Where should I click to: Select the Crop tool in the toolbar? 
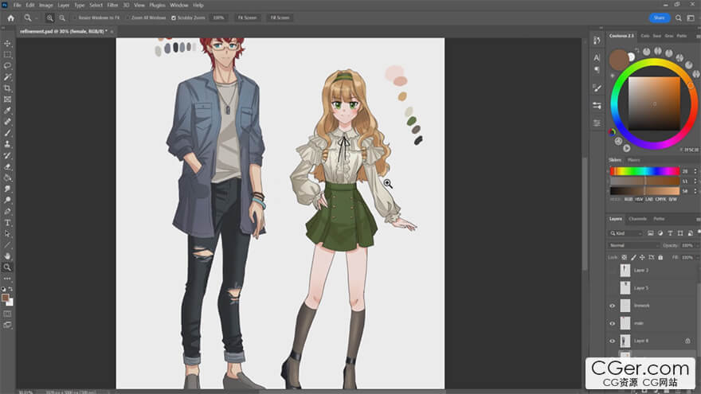[8, 88]
